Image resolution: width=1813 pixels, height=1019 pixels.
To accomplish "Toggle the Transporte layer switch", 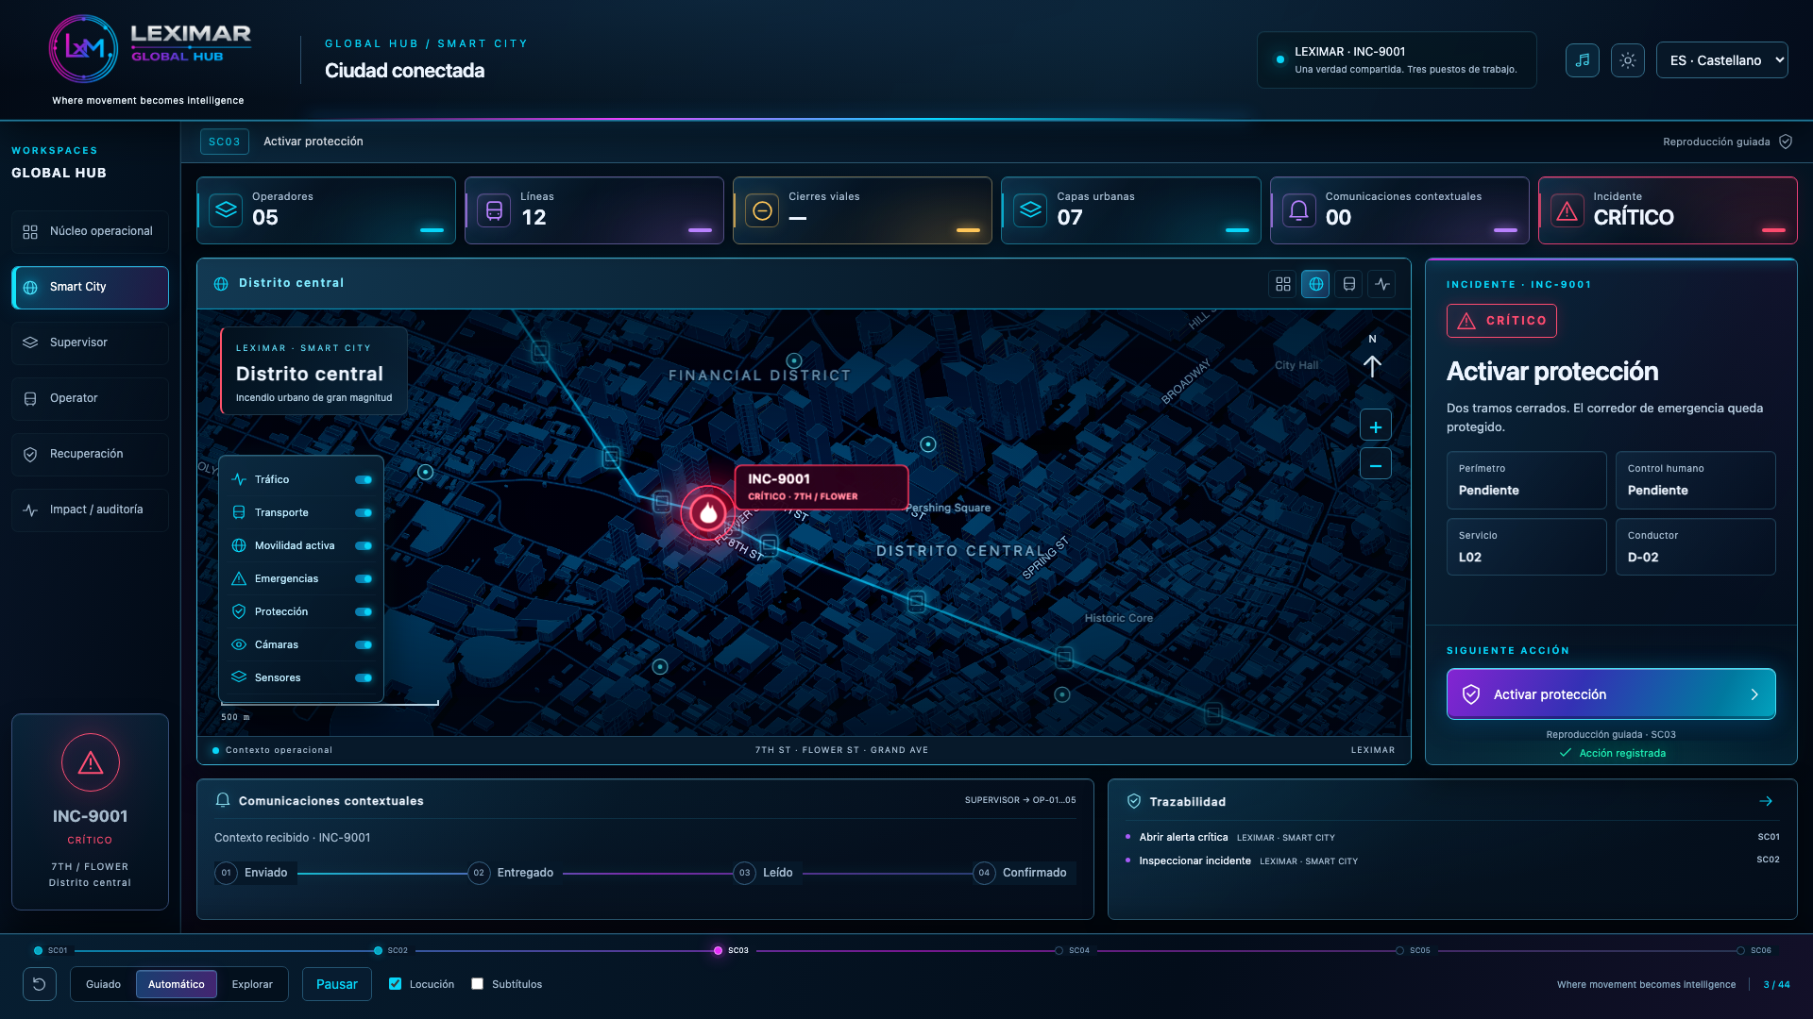I will click(364, 513).
